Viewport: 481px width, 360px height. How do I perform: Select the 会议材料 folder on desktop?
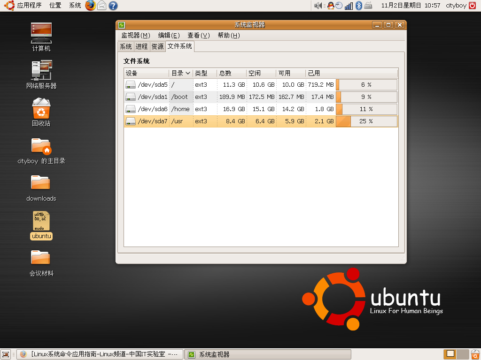[41, 263]
